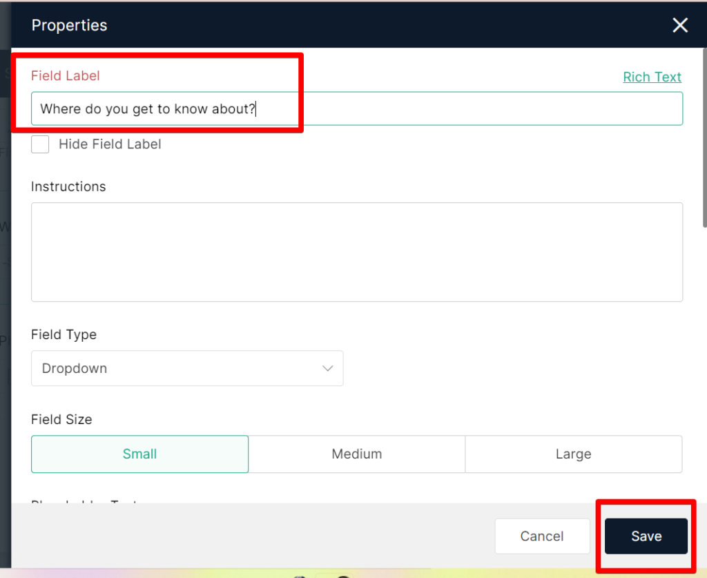
Task: Open the Field Type selector showing Dropdown
Action: (x=186, y=368)
